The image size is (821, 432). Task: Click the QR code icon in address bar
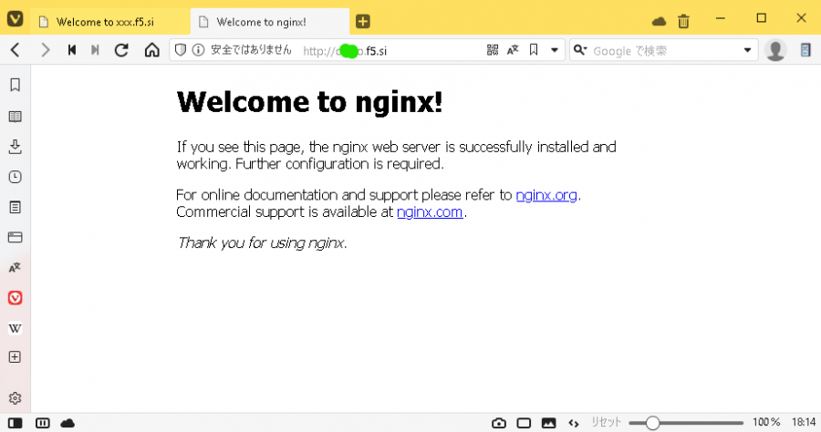pyautogui.click(x=493, y=50)
